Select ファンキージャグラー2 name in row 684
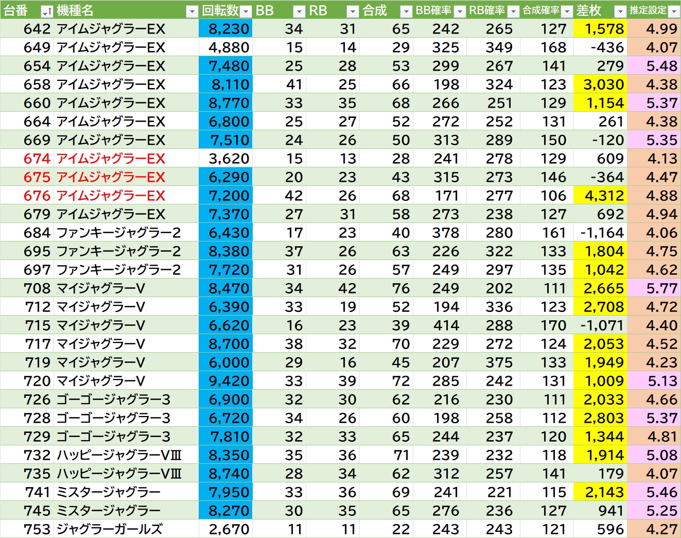Image resolution: width=681 pixels, height=538 pixels. point(126,233)
